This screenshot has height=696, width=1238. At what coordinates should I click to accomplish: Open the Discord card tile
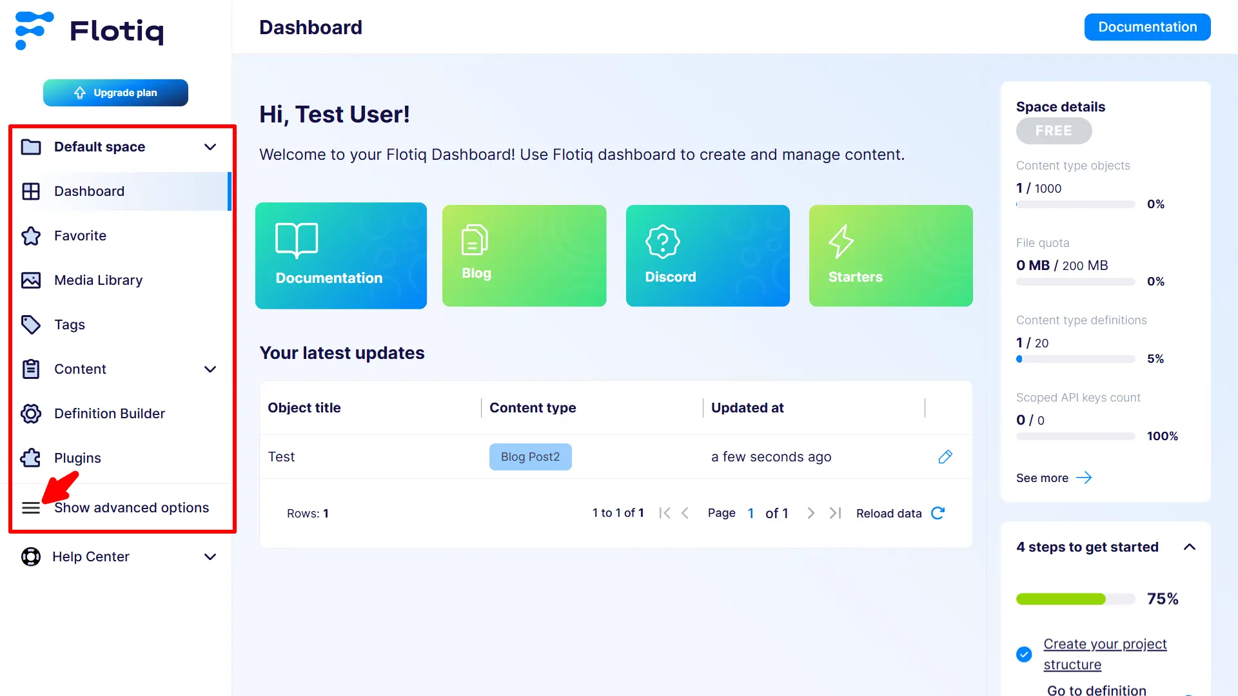coord(707,256)
